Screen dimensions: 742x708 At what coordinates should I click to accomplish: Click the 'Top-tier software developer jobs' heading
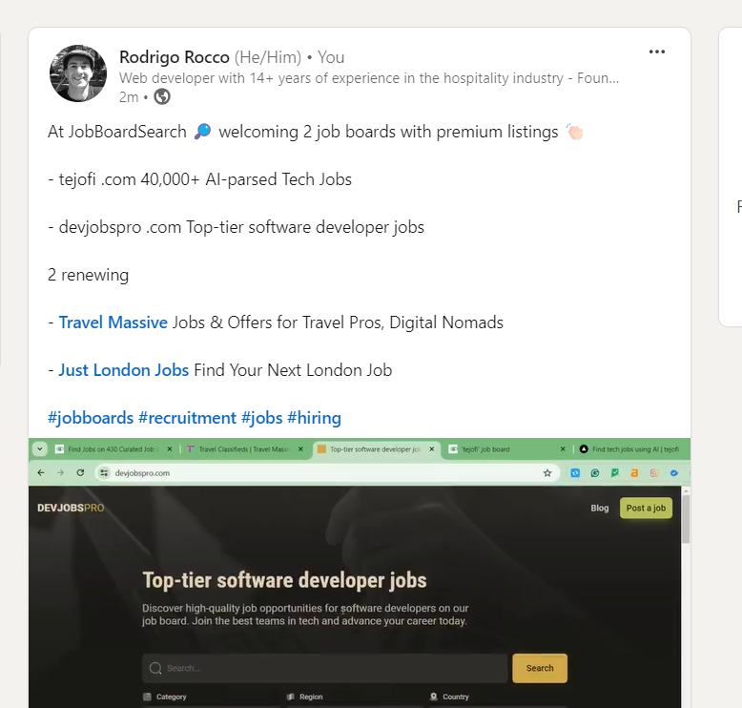284,580
